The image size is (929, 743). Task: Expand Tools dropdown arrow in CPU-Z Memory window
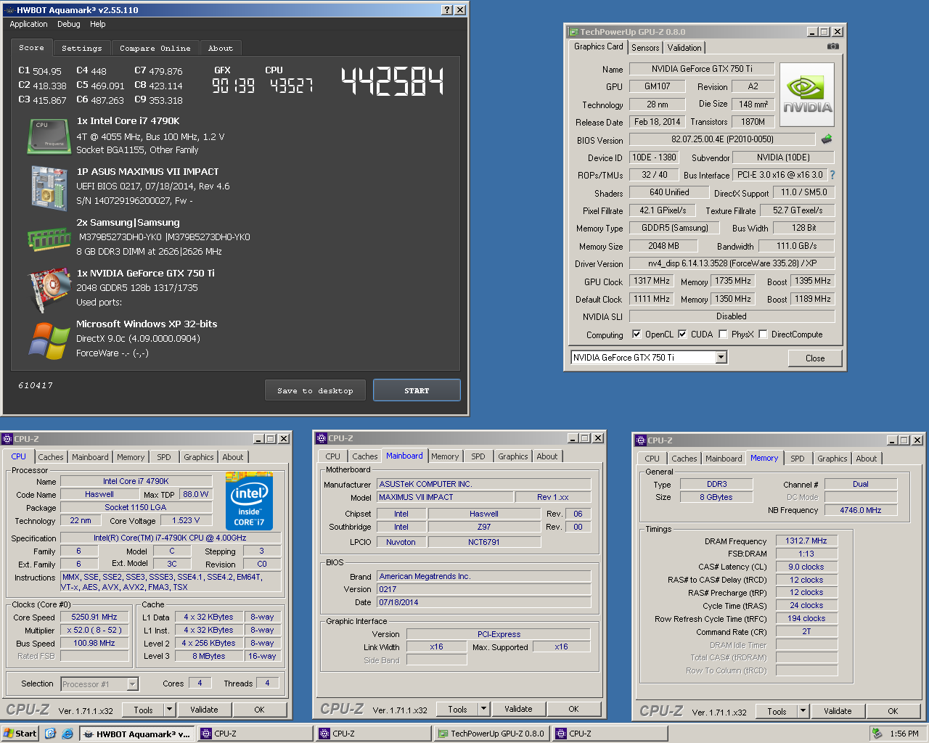point(803,711)
